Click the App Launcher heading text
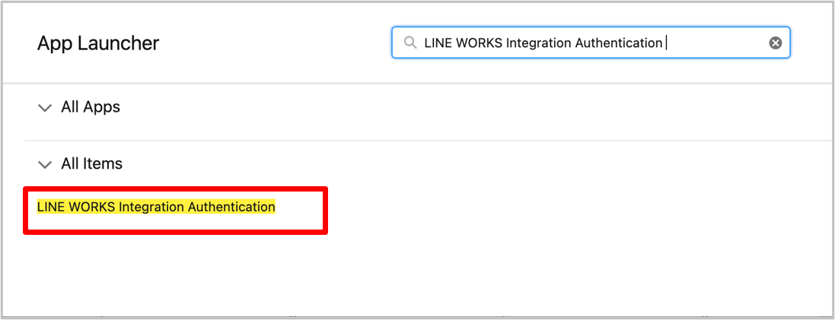Viewport: 835px width, 320px height. click(98, 43)
